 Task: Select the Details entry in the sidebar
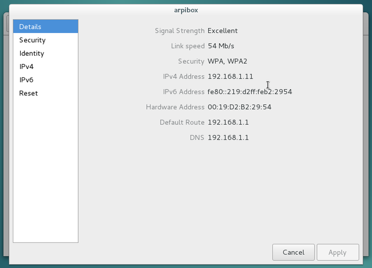coord(46,27)
